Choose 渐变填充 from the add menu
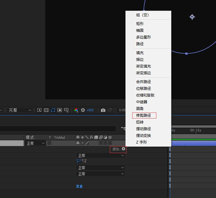The image size is (216, 198). (x=148, y=66)
